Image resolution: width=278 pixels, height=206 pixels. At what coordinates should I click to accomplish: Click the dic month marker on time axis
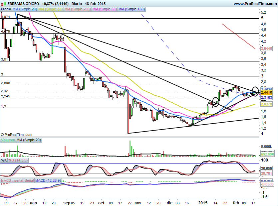tap(169, 203)
